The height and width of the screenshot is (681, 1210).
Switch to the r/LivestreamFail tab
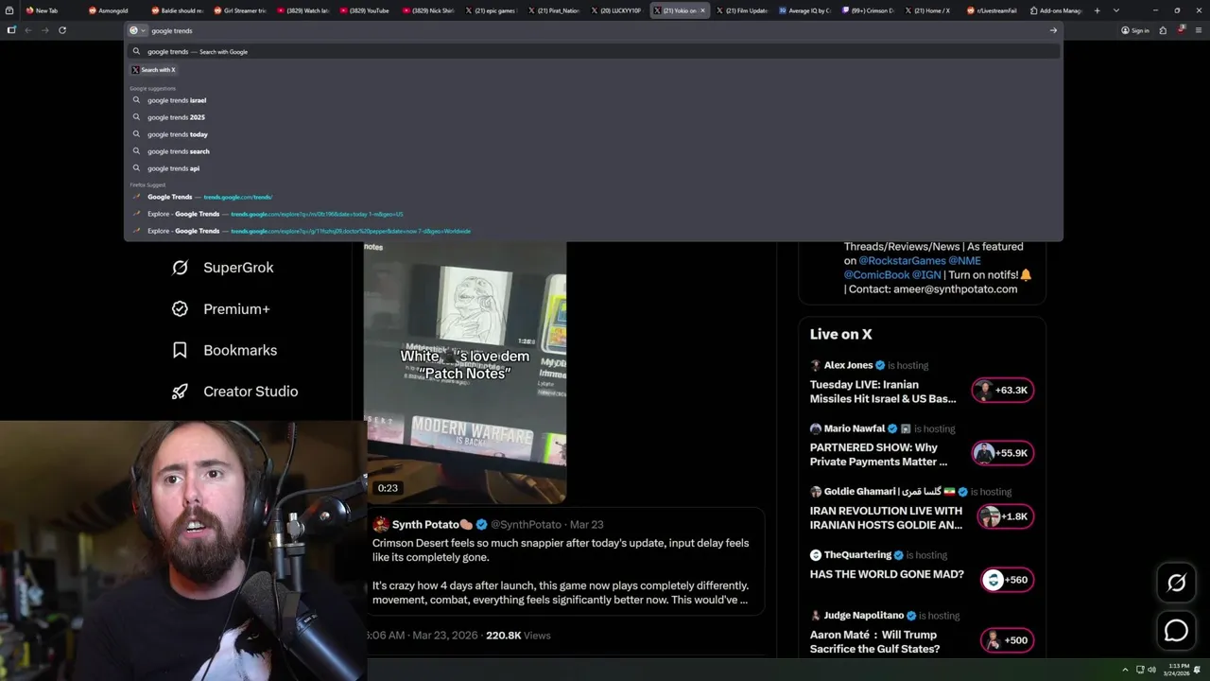pos(992,10)
